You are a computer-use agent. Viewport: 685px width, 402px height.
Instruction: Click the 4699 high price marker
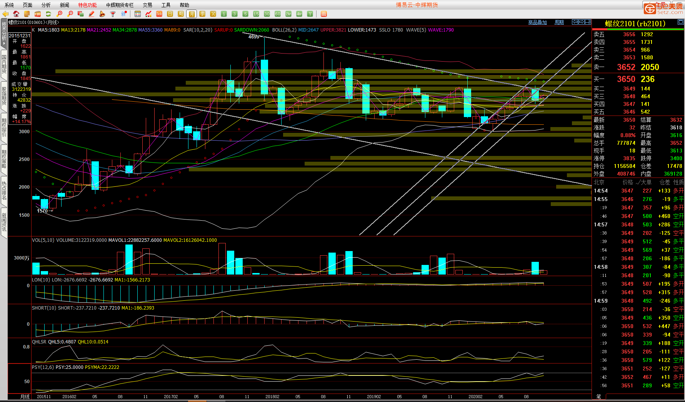pyautogui.click(x=254, y=37)
